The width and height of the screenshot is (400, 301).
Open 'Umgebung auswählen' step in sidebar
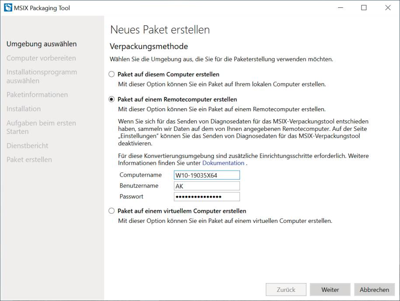[42, 44]
